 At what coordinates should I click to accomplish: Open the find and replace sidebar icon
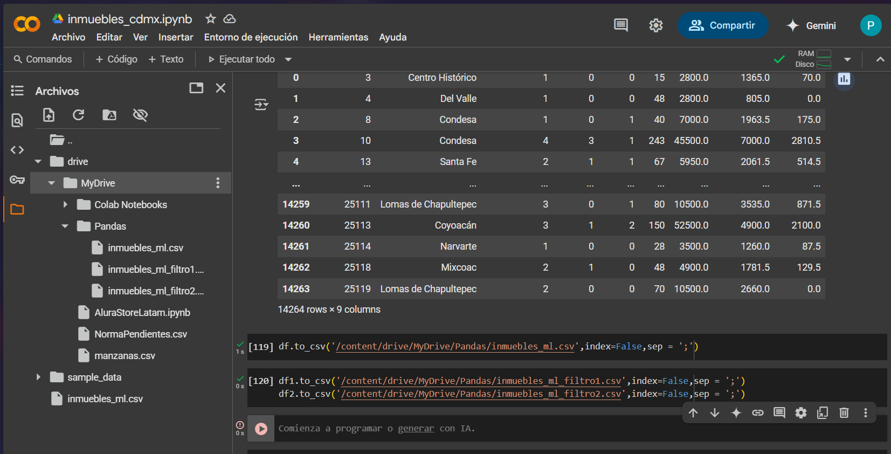click(17, 120)
